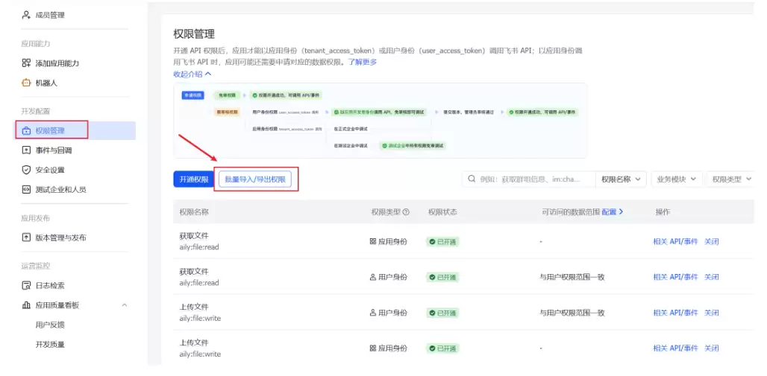Click the 权限管理 lock icon
Screen dimensions: 767x376
click(x=26, y=131)
